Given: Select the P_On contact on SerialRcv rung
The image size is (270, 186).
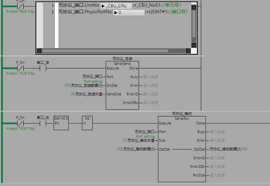Looking at the screenshot, I should pyautogui.click(x=20, y=123).
